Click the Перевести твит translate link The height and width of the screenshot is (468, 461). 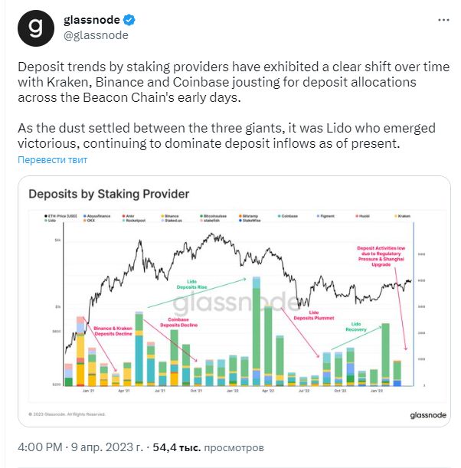tap(53, 159)
